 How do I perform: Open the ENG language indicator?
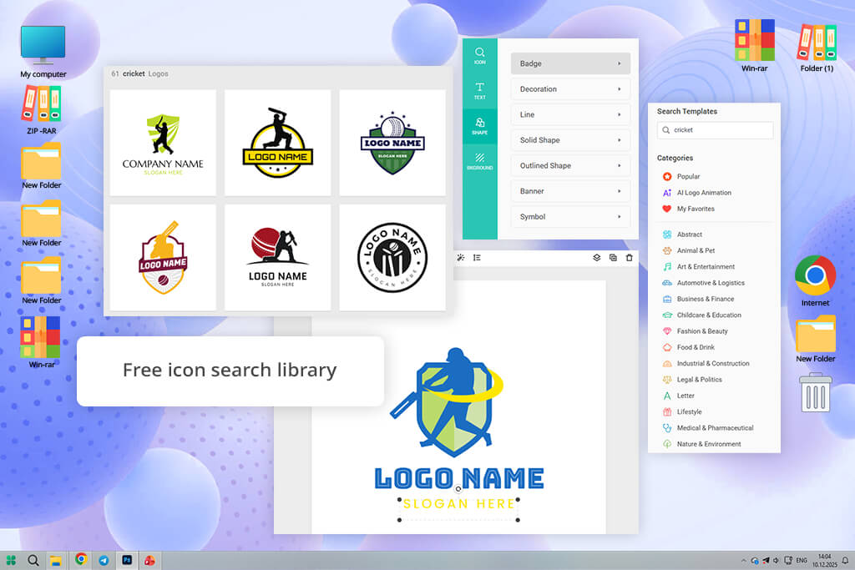(x=802, y=560)
